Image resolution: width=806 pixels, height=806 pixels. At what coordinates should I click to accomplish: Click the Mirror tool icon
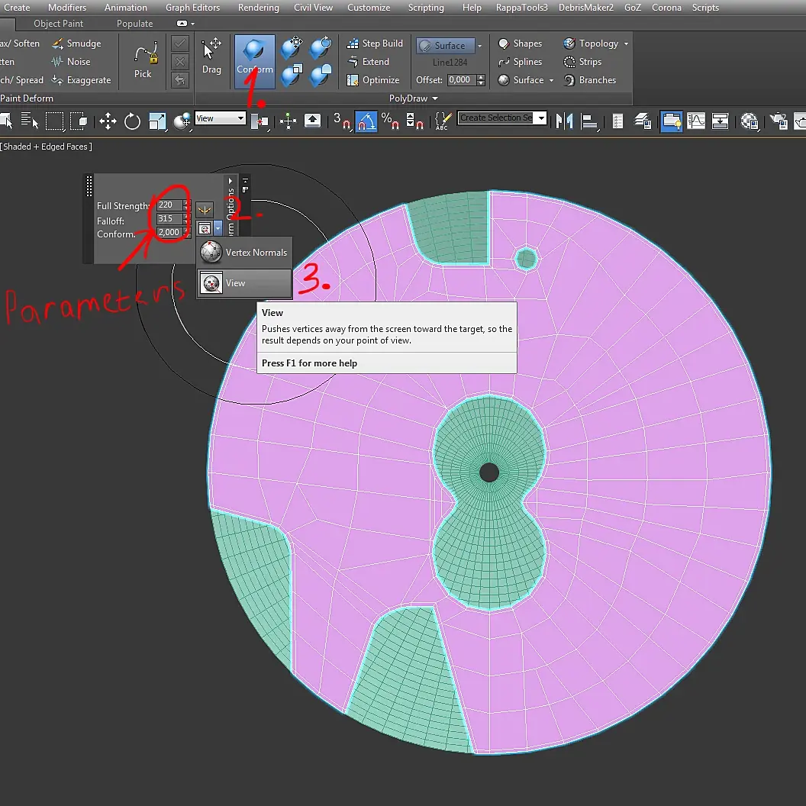pyautogui.click(x=564, y=121)
